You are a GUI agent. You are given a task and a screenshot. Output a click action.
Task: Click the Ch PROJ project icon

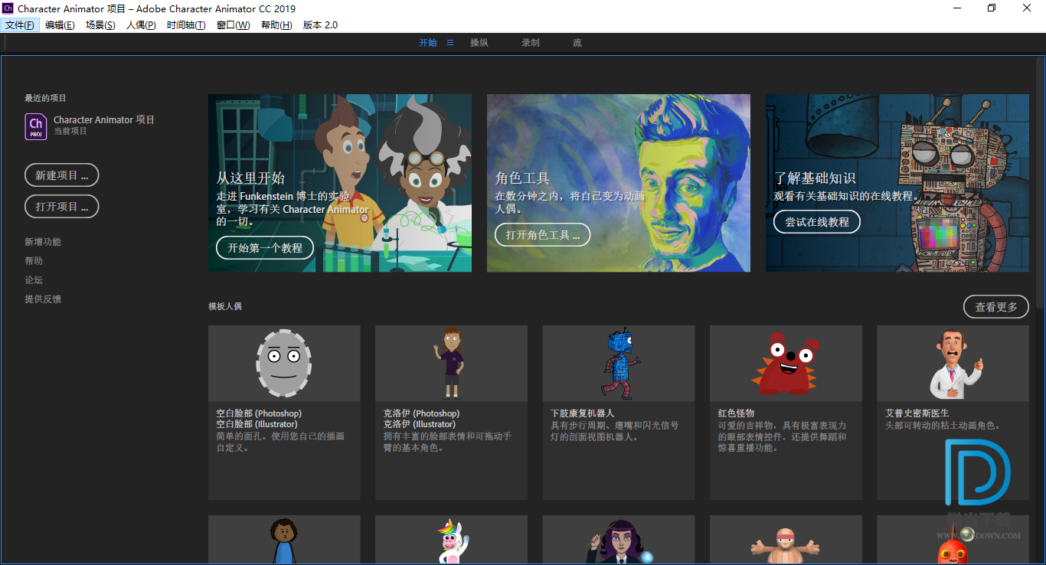(36, 126)
